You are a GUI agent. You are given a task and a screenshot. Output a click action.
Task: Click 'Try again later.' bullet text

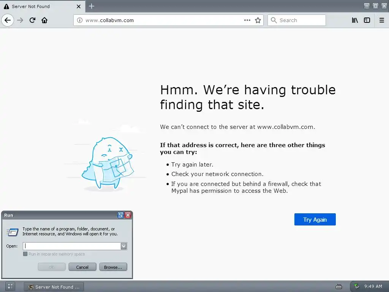pyautogui.click(x=192, y=165)
